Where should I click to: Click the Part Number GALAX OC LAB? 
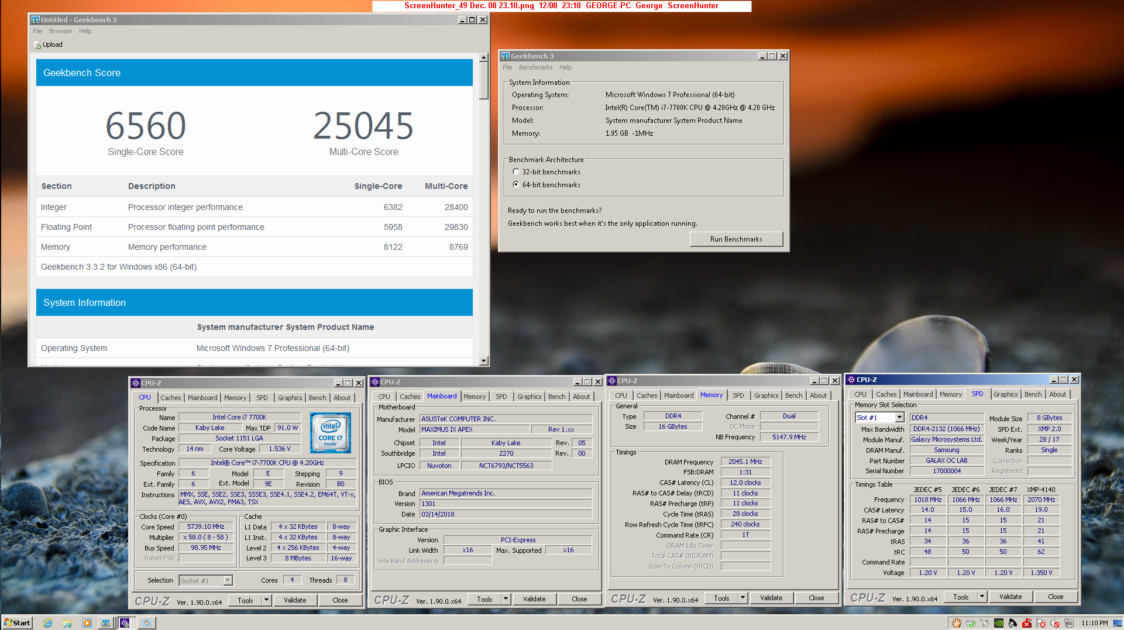click(x=946, y=460)
